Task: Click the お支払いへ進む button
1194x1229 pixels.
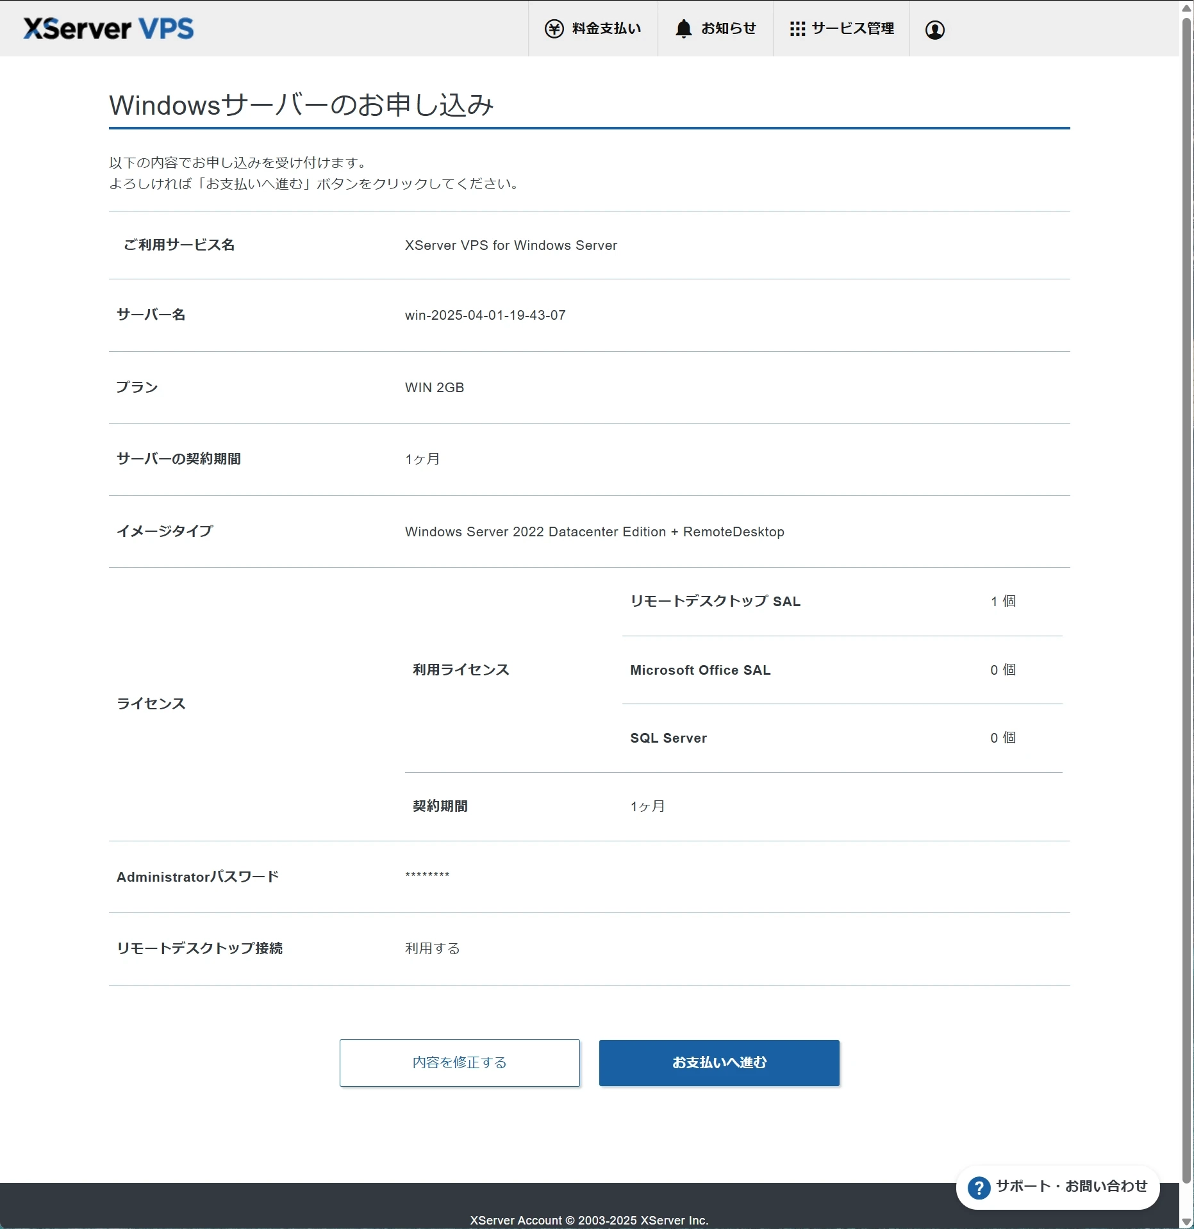Action: tap(719, 1062)
